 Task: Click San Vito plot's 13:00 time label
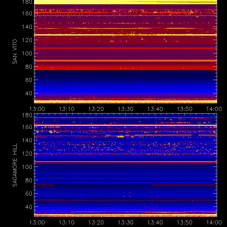click(x=37, y=109)
